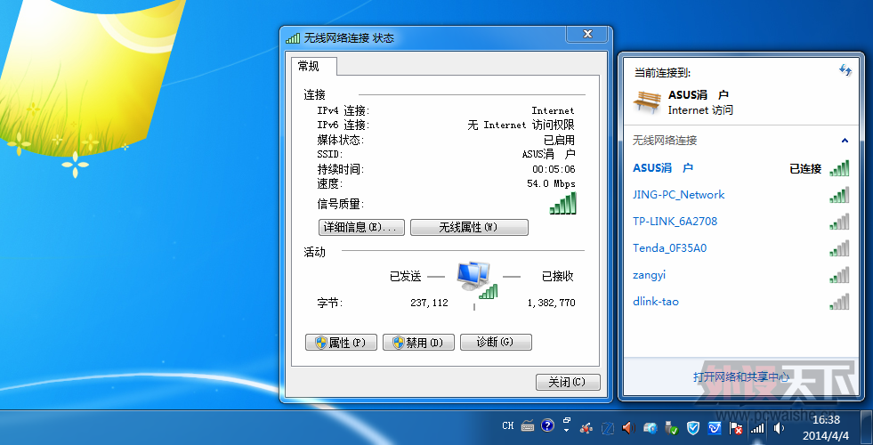This screenshot has width=873, height=445.
Task: Click the SSID value ASUS text
Action: [548, 154]
